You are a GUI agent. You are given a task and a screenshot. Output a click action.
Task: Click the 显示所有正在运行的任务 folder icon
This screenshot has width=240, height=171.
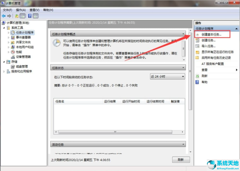pos(197,52)
